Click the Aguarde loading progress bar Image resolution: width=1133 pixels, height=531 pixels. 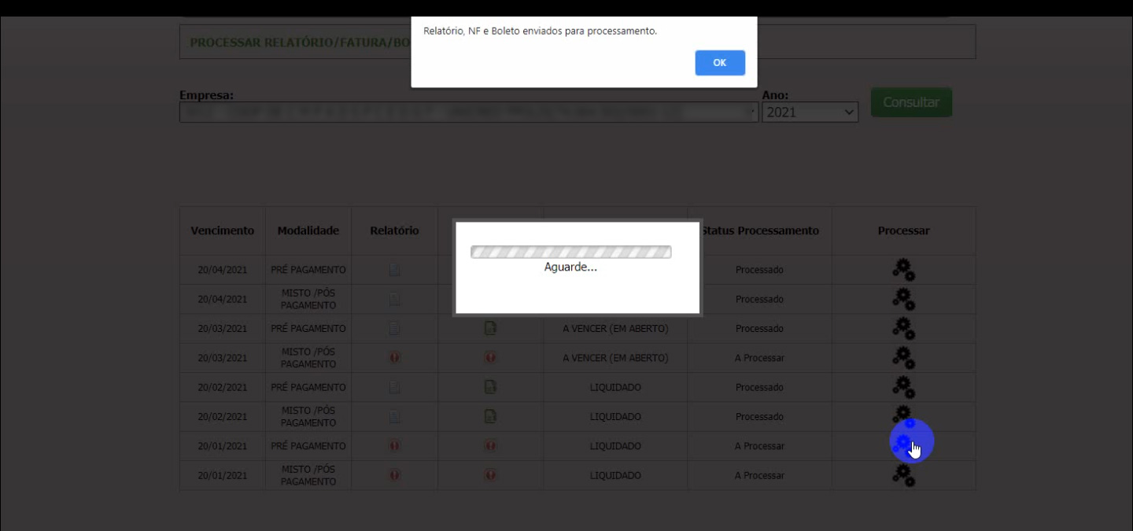coord(571,252)
